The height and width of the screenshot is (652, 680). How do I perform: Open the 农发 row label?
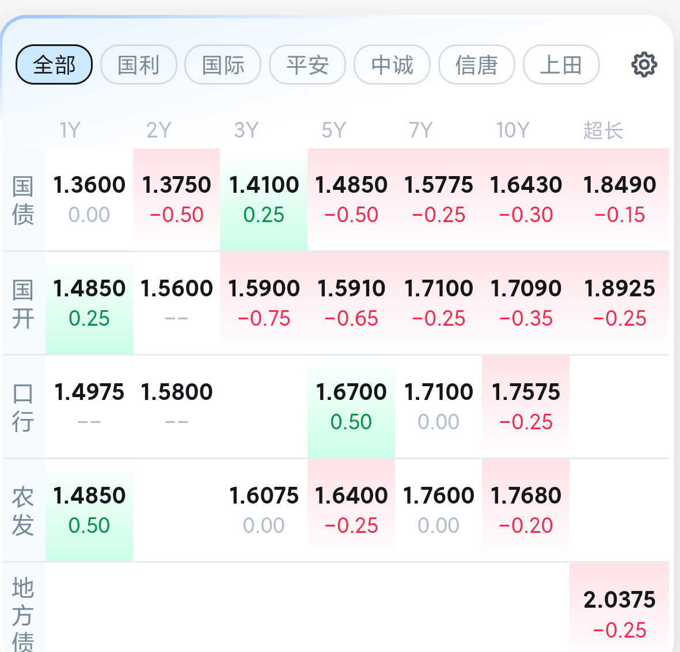[x=23, y=510]
